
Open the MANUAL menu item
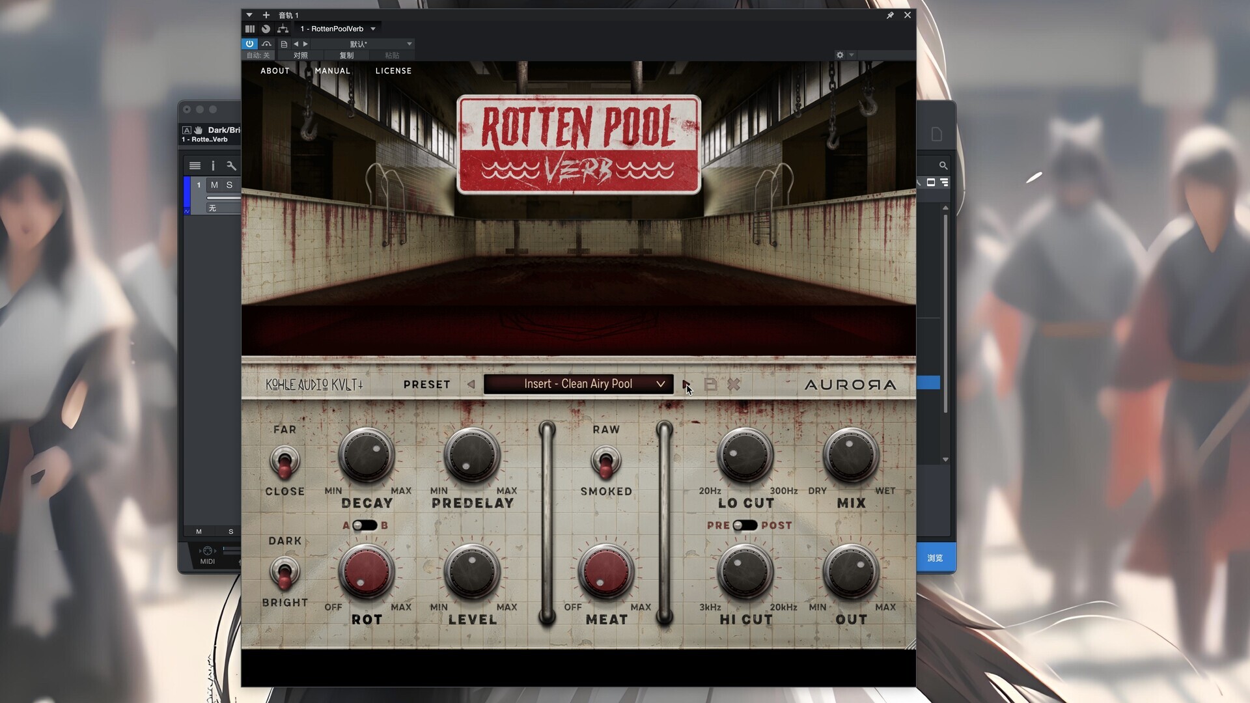pyautogui.click(x=332, y=71)
